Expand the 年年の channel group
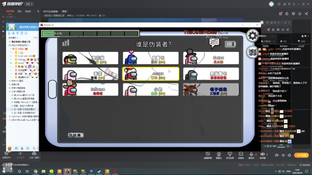The width and height of the screenshot is (312, 175). pyautogui.click(x=10, y=81)
